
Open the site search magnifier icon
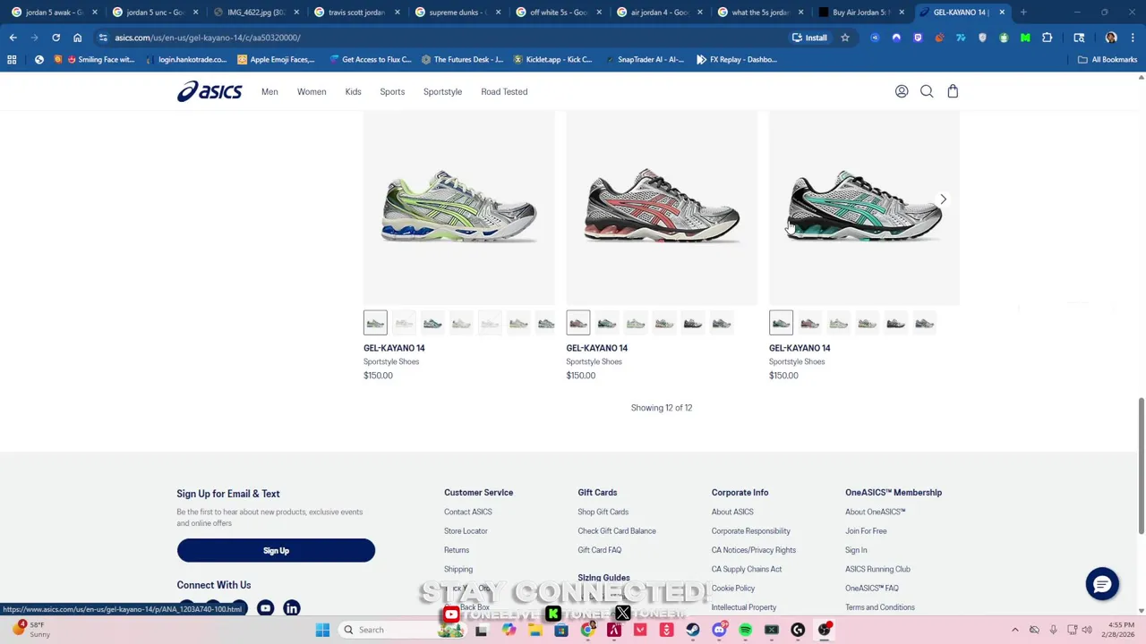pyautogui.click(x=927, y=91)
